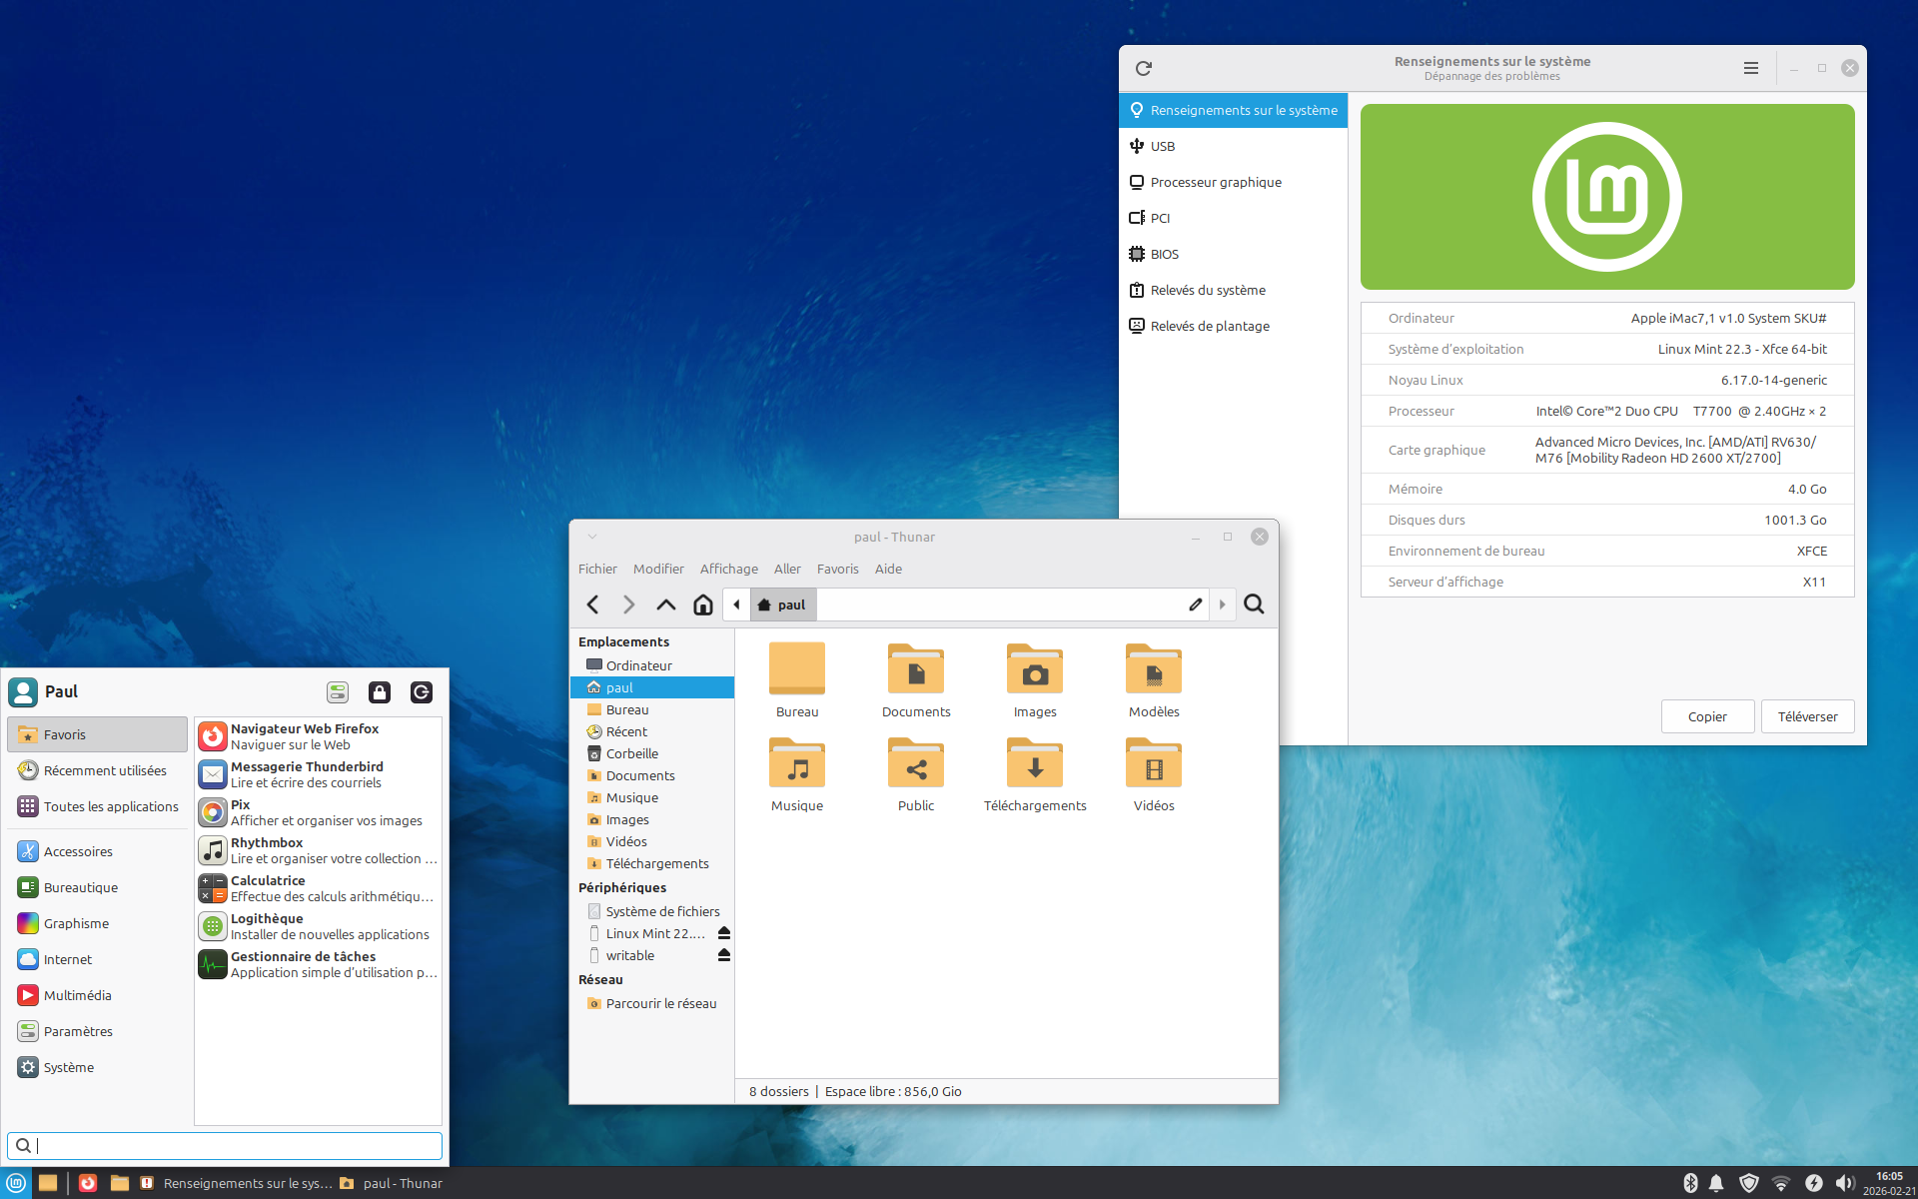Click the Thunar search magnifier icon
1918x1199 pixels.
pos(1255,604)
